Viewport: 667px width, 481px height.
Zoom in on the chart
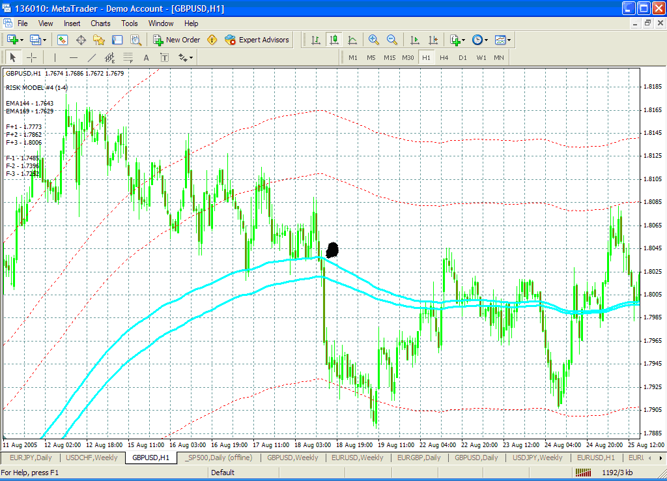[x=374, y=40]
